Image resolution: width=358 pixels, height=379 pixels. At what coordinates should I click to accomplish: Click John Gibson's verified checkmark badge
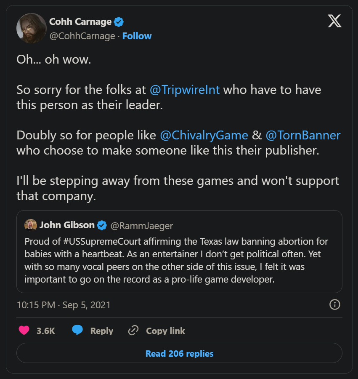point(102,226)
